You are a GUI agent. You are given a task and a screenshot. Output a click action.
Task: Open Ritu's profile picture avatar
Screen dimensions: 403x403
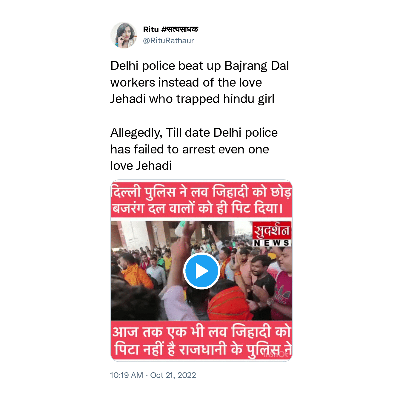(124, 35)
